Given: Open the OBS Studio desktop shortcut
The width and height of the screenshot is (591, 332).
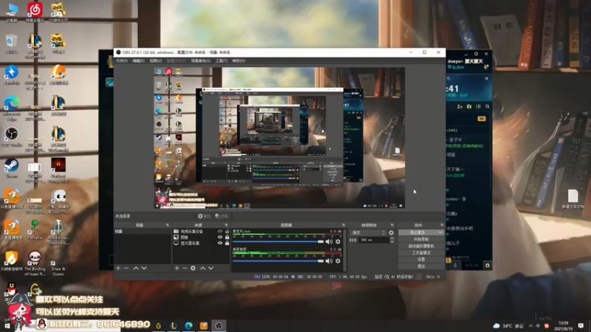Looking at the screenshot, I should 12,136.
